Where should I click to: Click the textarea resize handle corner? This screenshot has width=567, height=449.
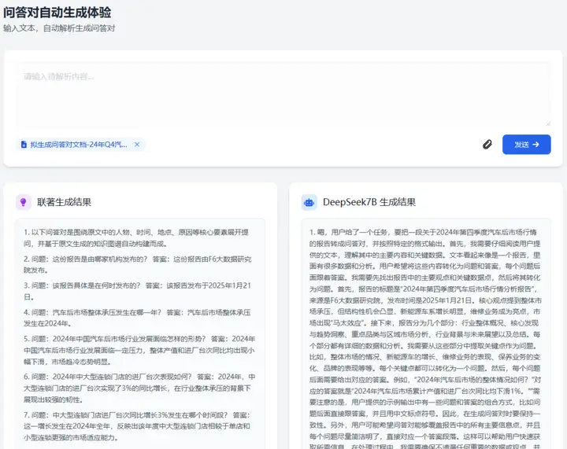[x=547, y=122]
